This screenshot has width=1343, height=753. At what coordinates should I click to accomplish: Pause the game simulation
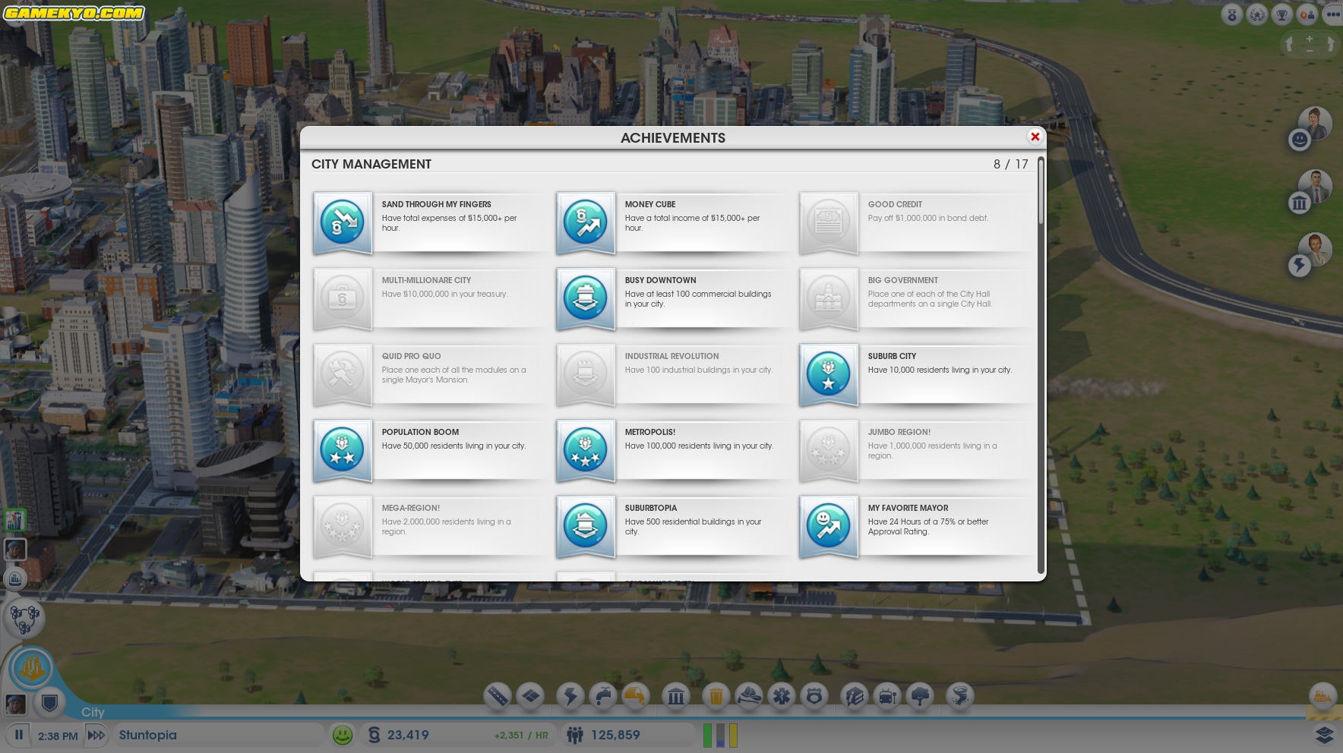19,735
